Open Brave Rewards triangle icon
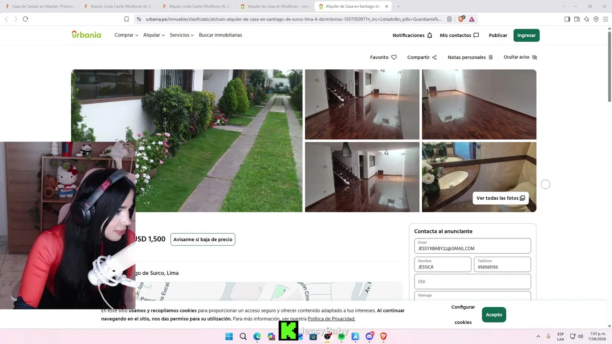Screen dimensions: 612x344 point(471,19)
